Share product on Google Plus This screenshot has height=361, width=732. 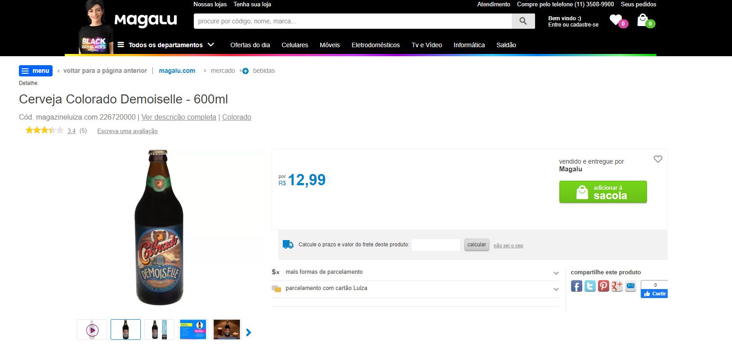(x=617, y=285)
